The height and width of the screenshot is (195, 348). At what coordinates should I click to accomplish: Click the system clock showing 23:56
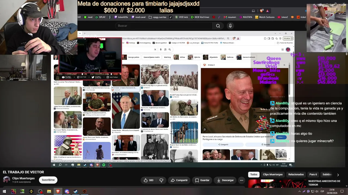(x=332, y=191)
